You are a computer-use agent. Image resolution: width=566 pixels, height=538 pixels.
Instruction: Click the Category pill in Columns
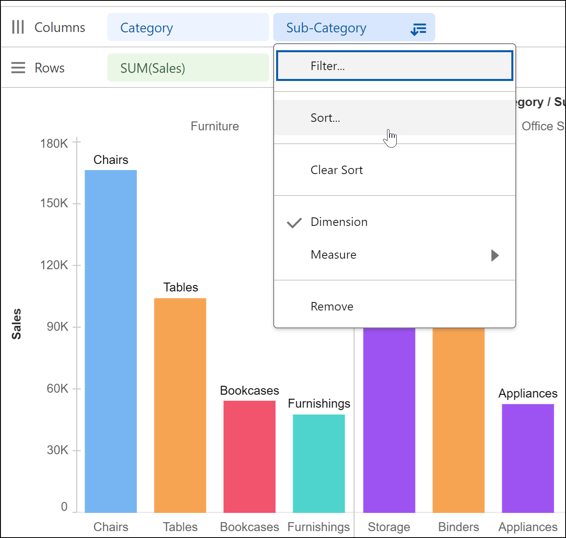(x=188, y=28)
